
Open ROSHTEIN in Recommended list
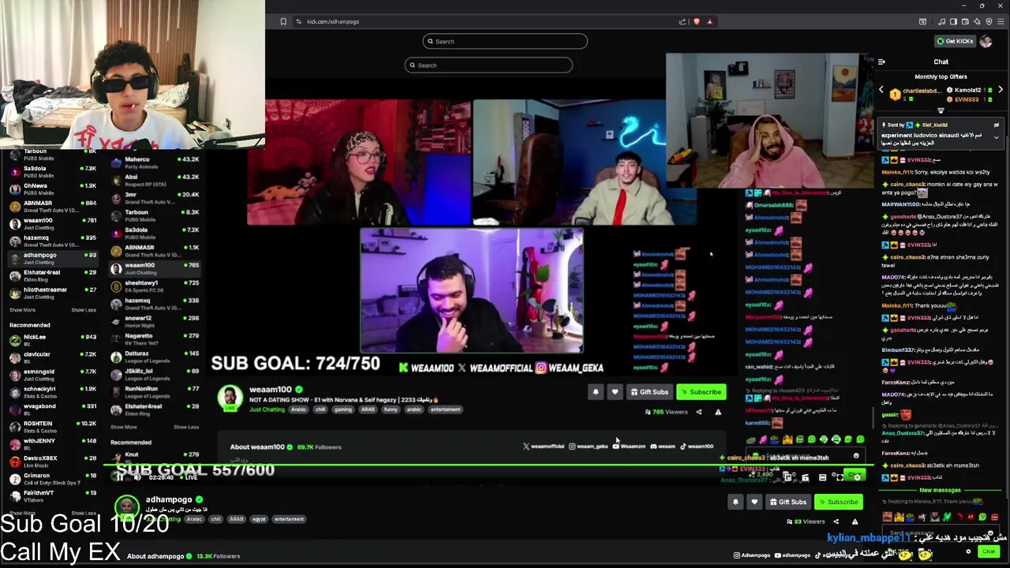tap(52, 427)
